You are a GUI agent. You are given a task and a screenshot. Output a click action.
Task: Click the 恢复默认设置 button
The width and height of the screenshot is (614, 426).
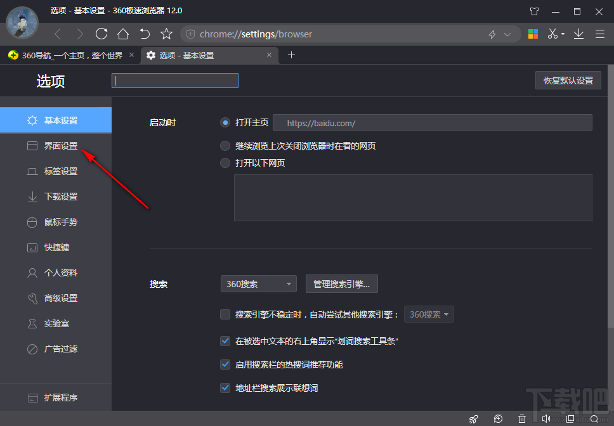(568, 81)
